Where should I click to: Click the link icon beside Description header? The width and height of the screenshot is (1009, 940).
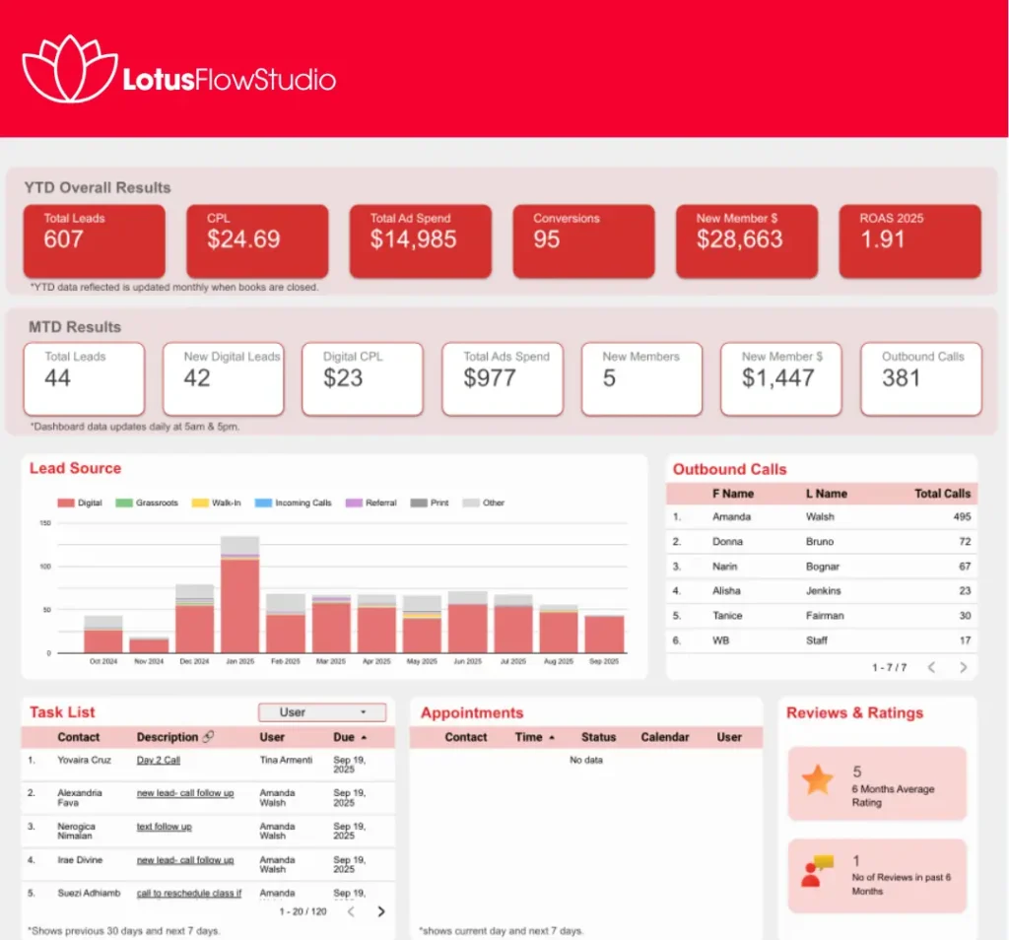coord(208,737)
